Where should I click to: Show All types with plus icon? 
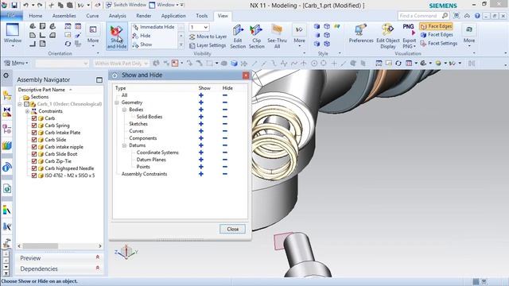click(201, 95)
